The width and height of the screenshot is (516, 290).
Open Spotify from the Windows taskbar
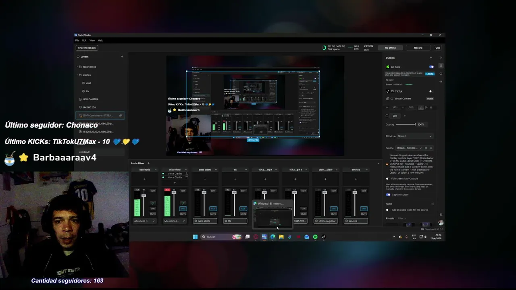click(315, 237)
